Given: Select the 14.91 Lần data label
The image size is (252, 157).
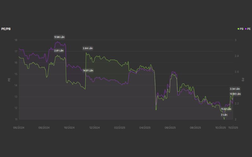Looking at the screenshot, I should pyautogui.click(x=88, y=71).
